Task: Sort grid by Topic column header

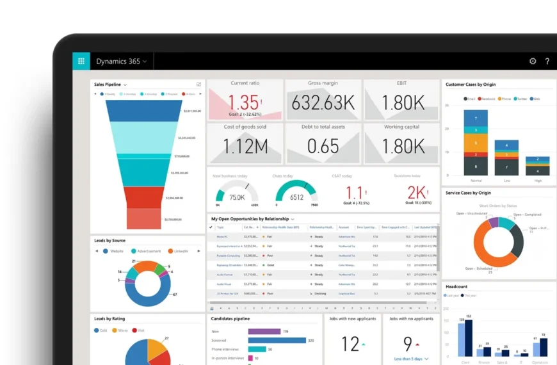Action: click(x=221, y=227)
